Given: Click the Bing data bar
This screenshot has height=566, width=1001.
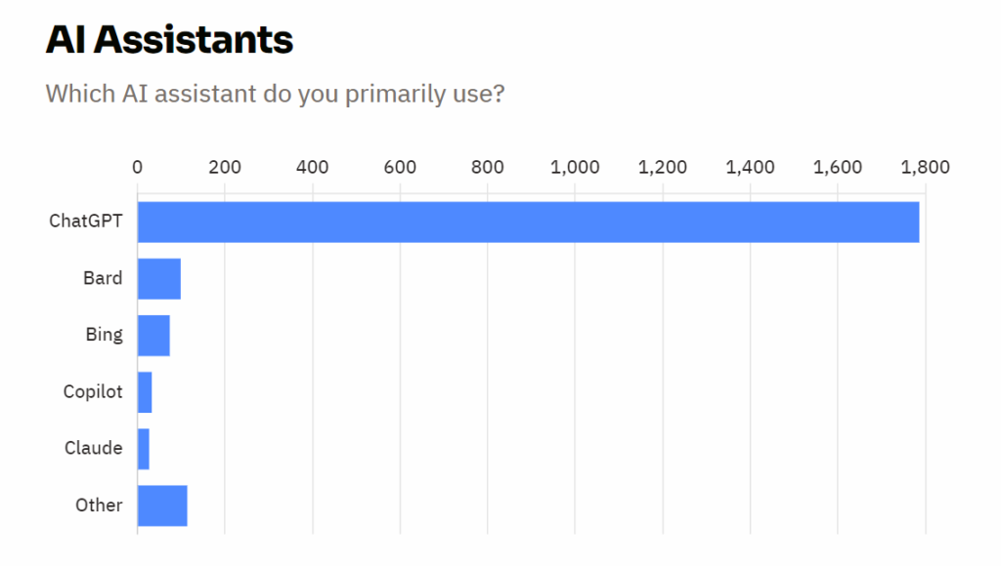Looking at the screenshot, I should 153,336.
